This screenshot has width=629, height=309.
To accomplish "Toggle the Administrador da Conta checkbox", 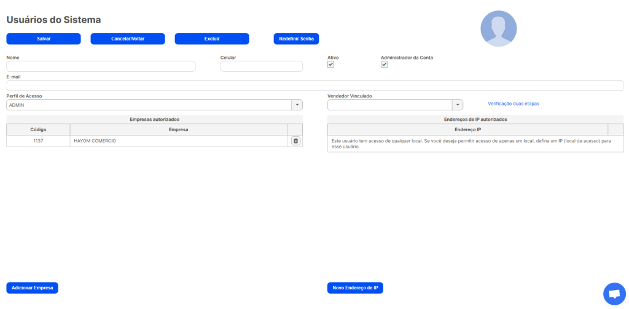I will pyautogui.click(x=384, y=65).
